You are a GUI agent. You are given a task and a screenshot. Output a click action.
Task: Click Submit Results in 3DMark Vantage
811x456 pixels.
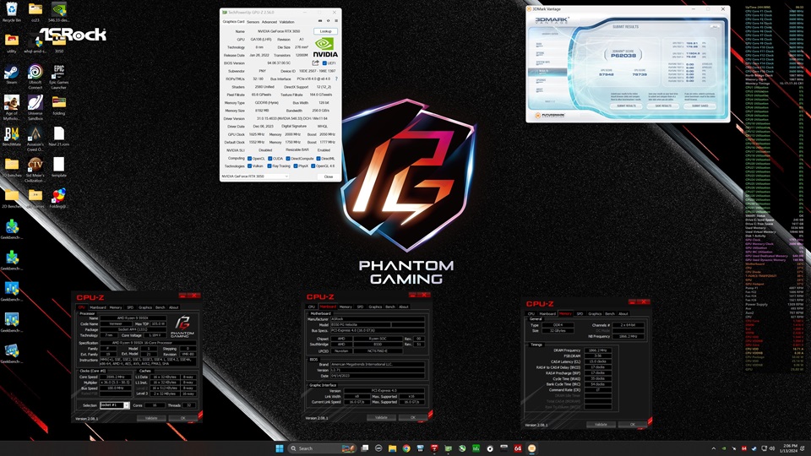[x=626, y=106]
